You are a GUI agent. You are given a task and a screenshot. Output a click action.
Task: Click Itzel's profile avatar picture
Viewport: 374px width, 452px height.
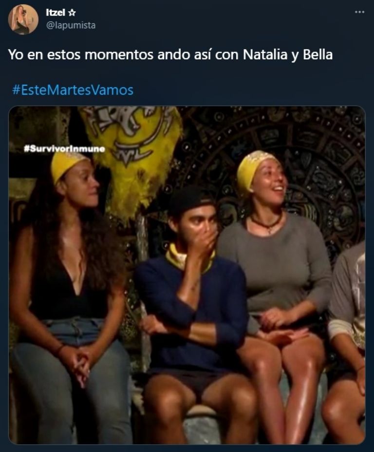tap(23, 20)
